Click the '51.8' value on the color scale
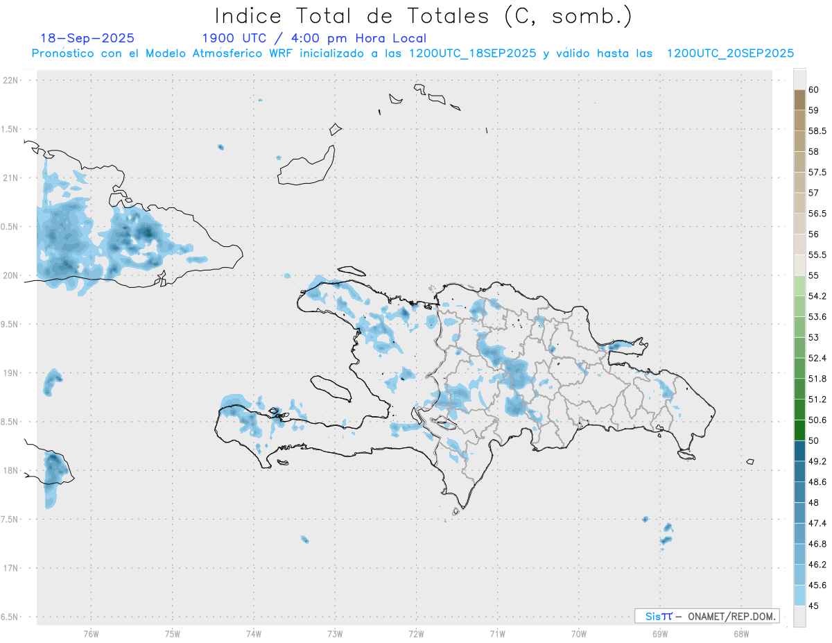 (817, 379)
